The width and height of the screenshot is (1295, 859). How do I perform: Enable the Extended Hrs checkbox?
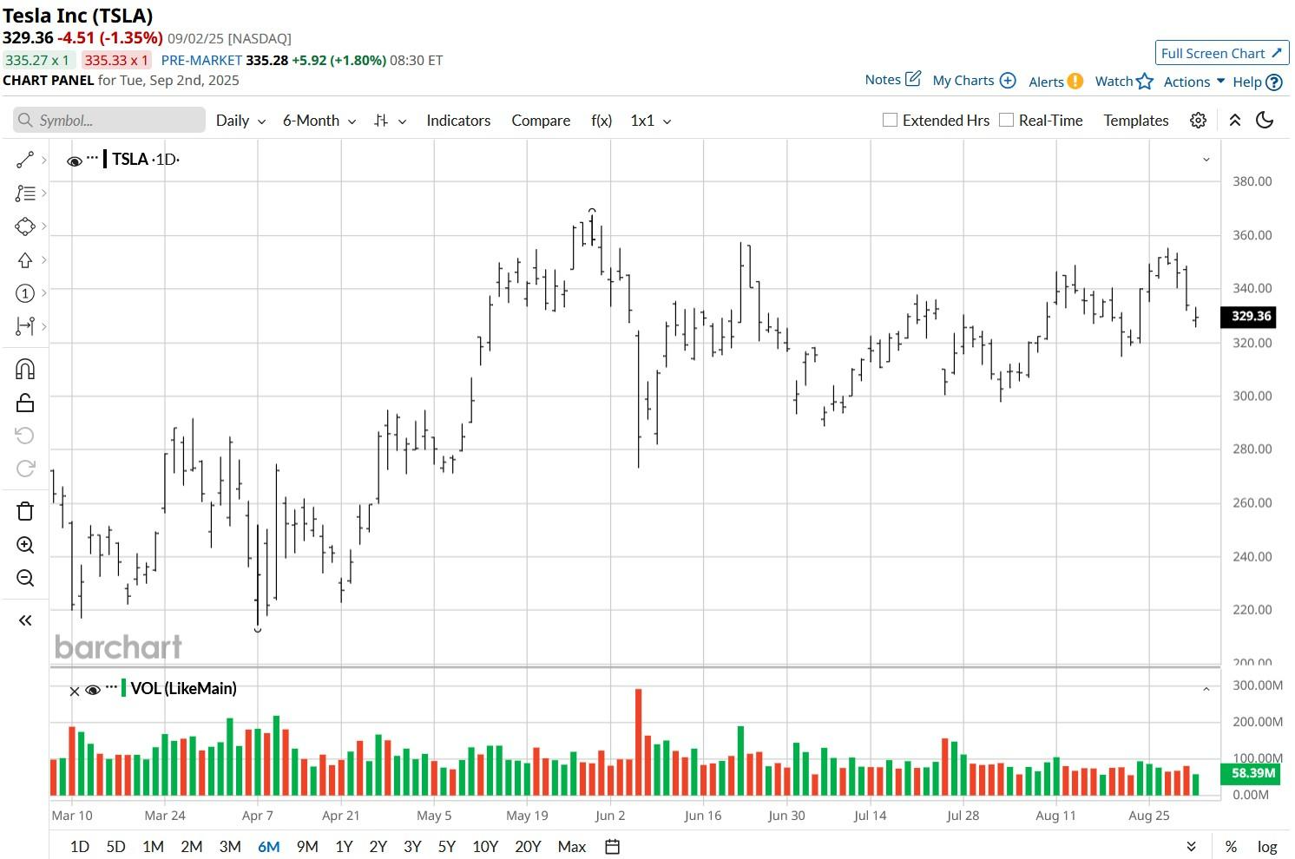[x=890, y=120]
